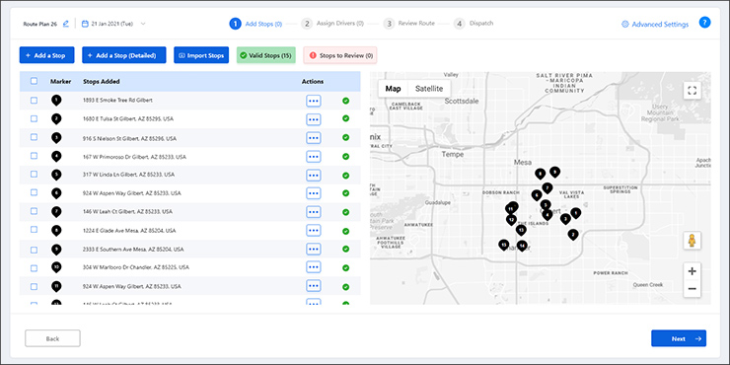Open actions menu for 1224 E Glade Ave
The height and width of the screenshot is (365, 730).
coord(314,231)
